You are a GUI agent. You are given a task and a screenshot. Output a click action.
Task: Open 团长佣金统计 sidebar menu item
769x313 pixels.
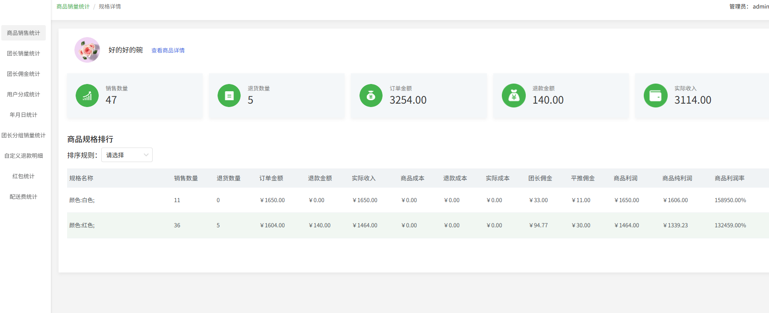24,74
